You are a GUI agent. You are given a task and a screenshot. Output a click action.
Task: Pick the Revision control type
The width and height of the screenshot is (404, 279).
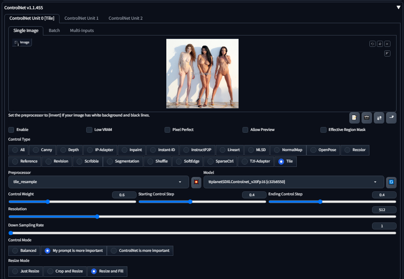(x=57, y=162)
